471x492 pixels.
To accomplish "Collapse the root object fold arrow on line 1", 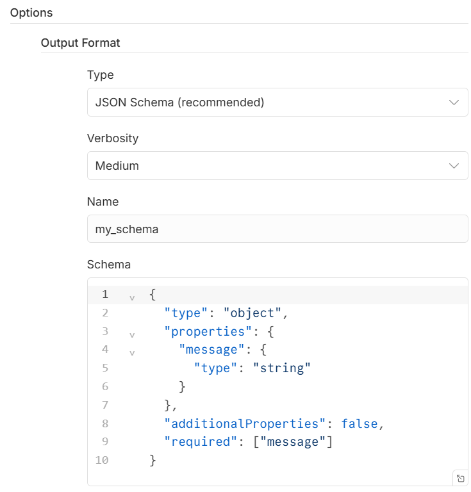I will click(x=132, y=298).
